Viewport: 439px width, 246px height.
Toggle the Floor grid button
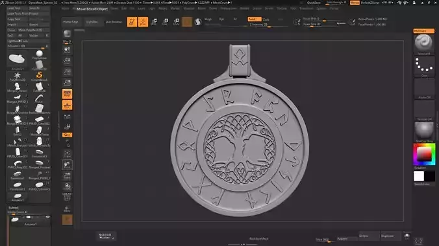(x=67, y=105)
